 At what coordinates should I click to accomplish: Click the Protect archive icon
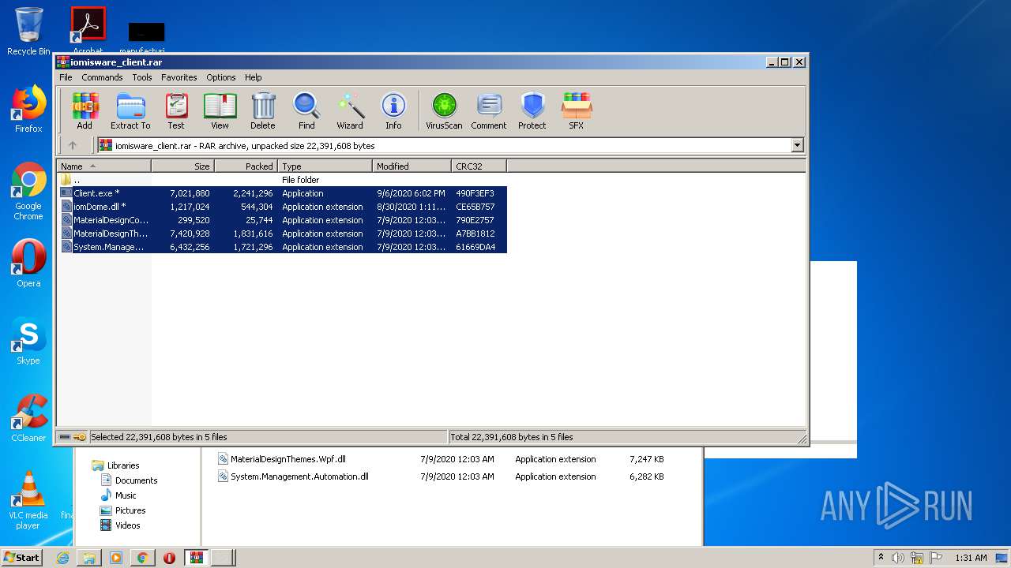(532, 111)
